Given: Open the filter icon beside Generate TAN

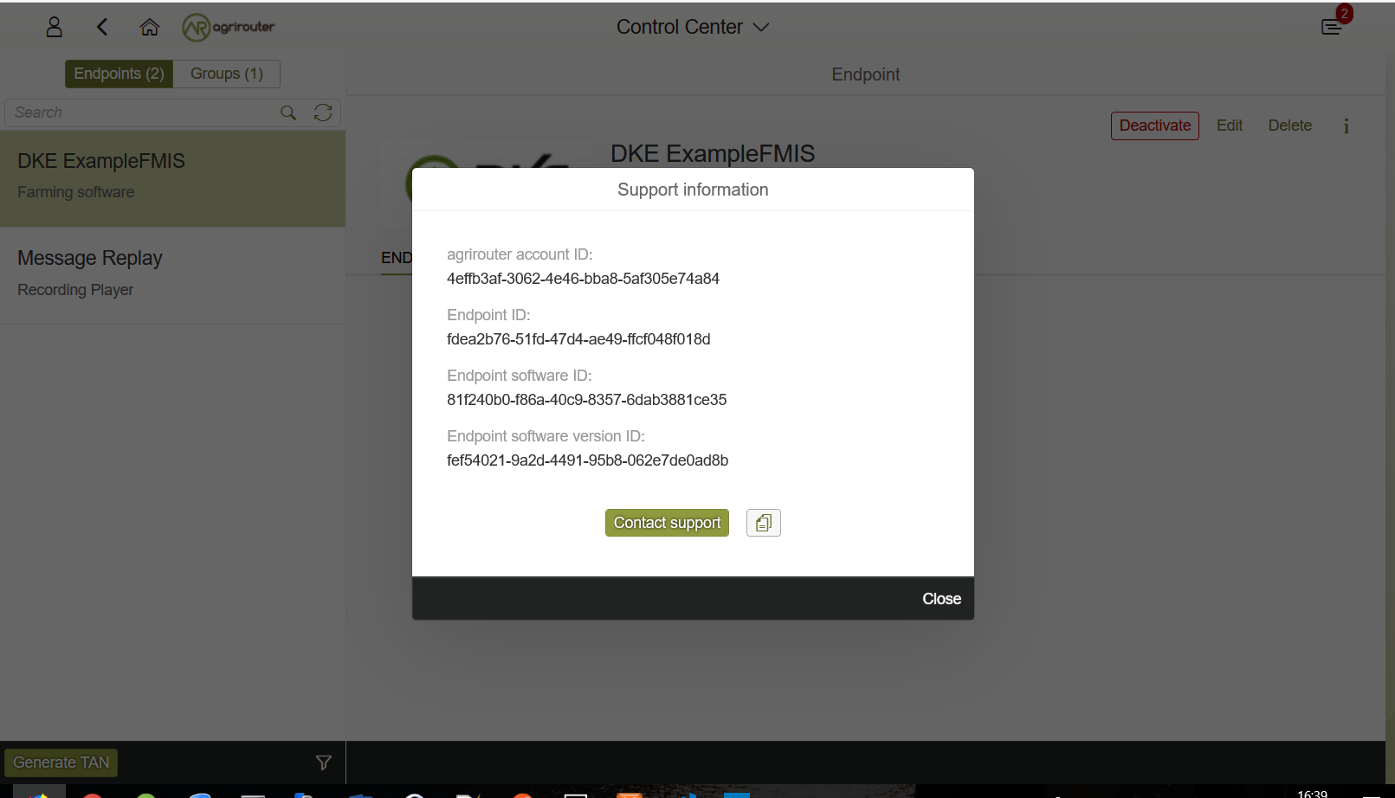Looking at the screenshot, I should coord(323,763).
